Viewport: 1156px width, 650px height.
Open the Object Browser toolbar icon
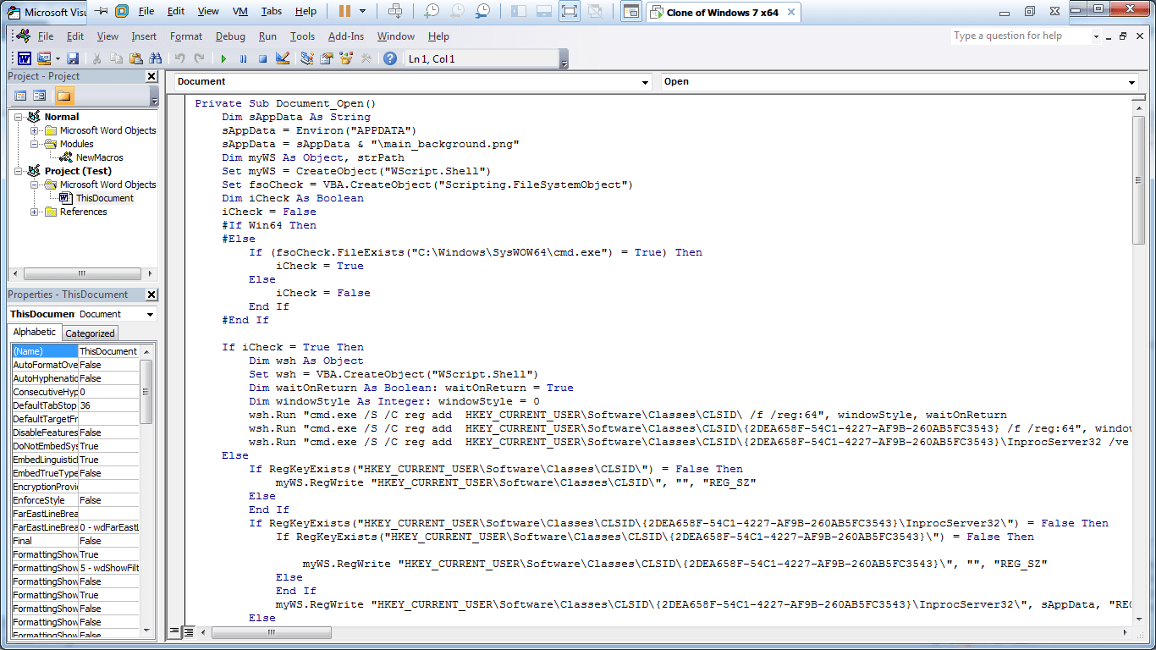345,58
